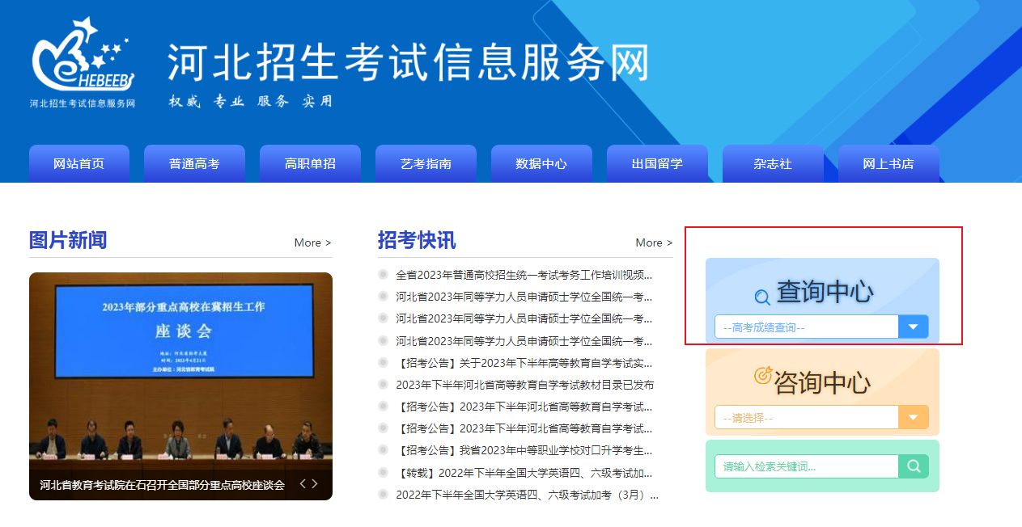
Task: Open 关于2023年下半年高等教育自学考试实 notice
Action: pyautogui.click(x=524, y=363)
